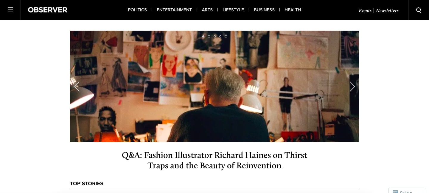
Task: Click the Observer logo
Action: [48, 10]
